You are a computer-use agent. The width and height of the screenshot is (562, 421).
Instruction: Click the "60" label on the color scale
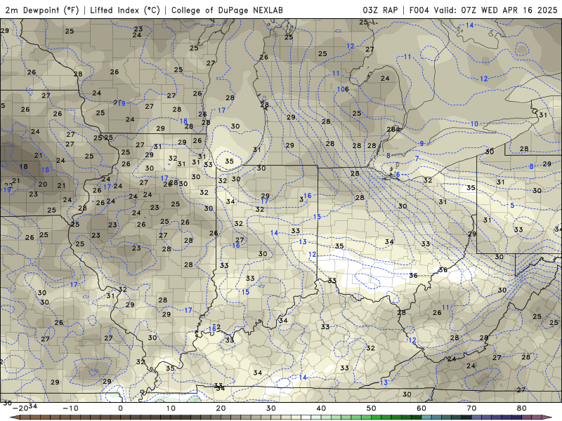pos(421,408)
